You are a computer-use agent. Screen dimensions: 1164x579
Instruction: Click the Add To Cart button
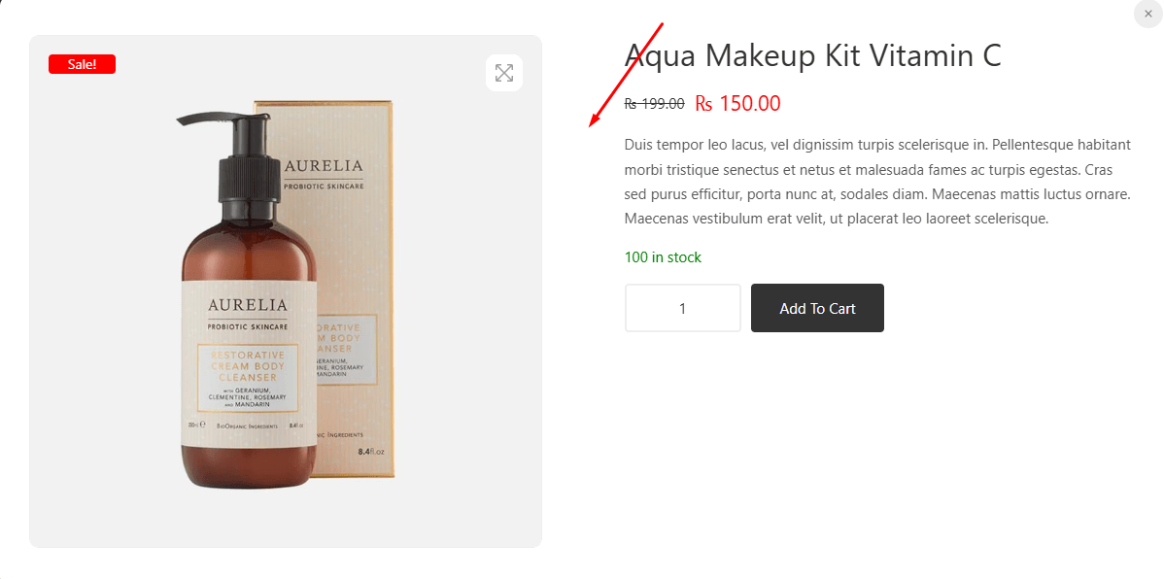pos(817,308)
